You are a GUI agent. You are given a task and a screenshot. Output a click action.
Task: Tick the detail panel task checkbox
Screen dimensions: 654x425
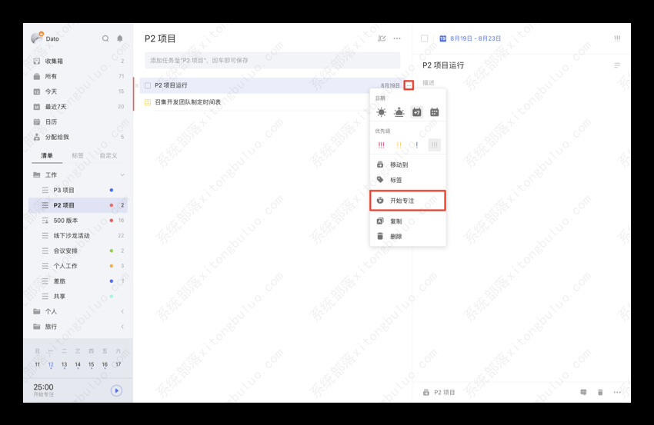[x=424, y=38]
